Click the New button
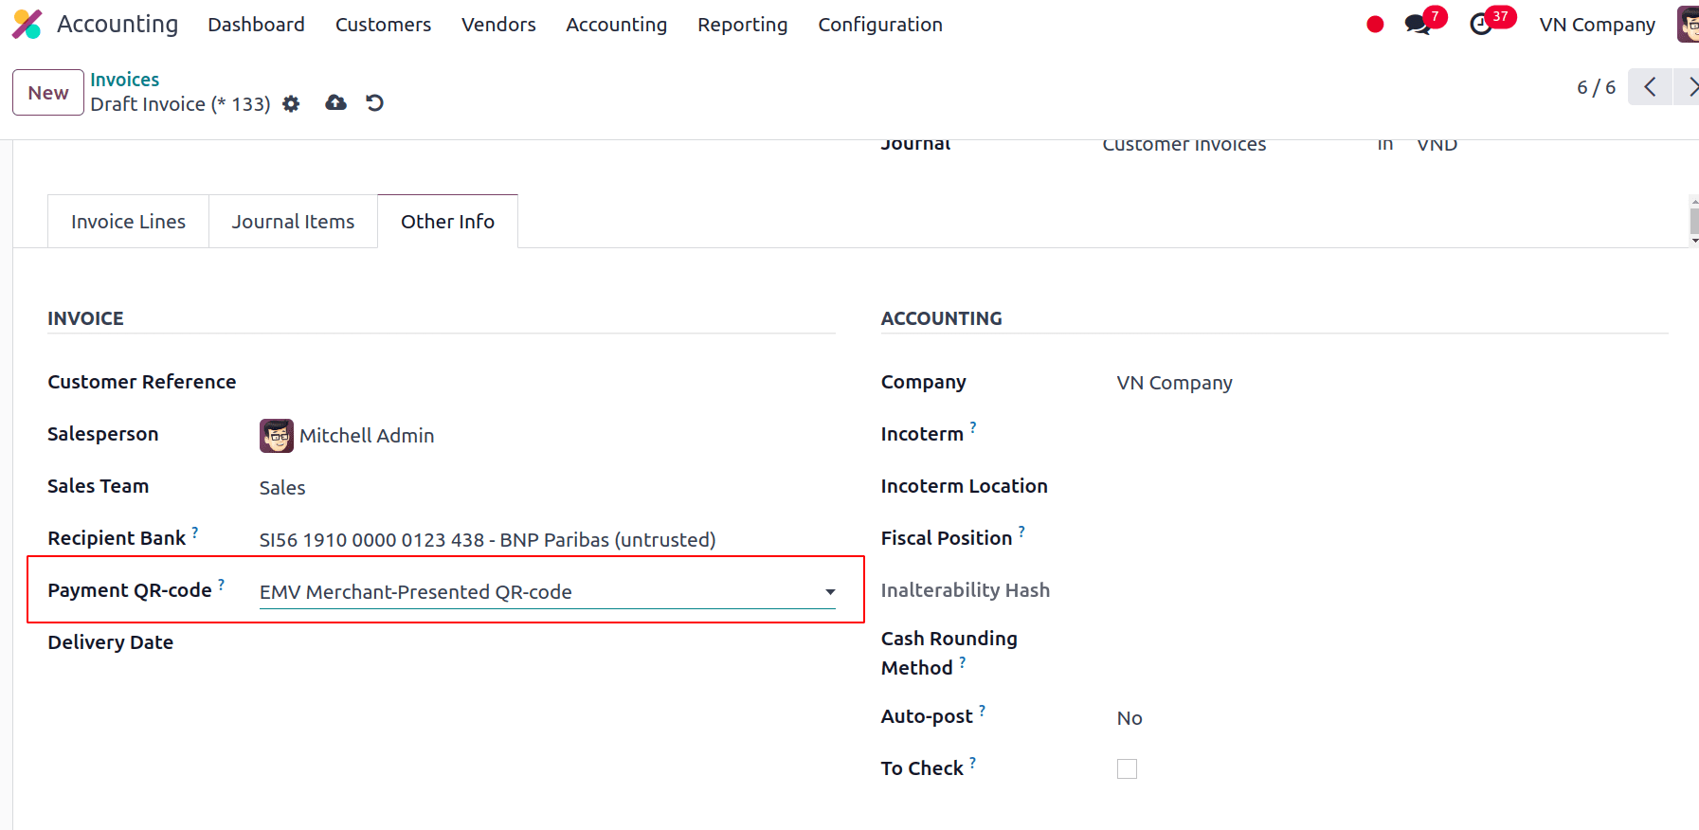Viewport: 1699px width, 830px height. 48,93
